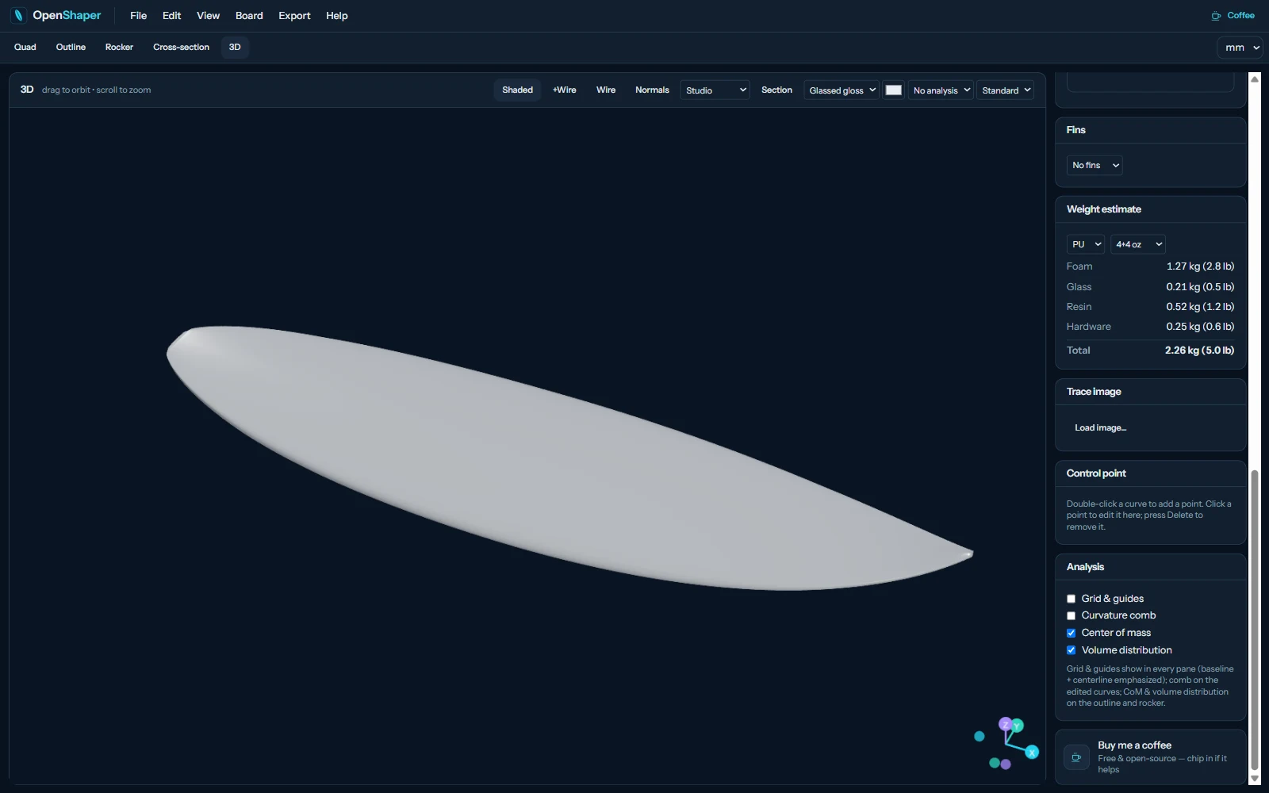Click the Foam weight value 1.27 kg (2.8 lb)

pos(1200,266)
